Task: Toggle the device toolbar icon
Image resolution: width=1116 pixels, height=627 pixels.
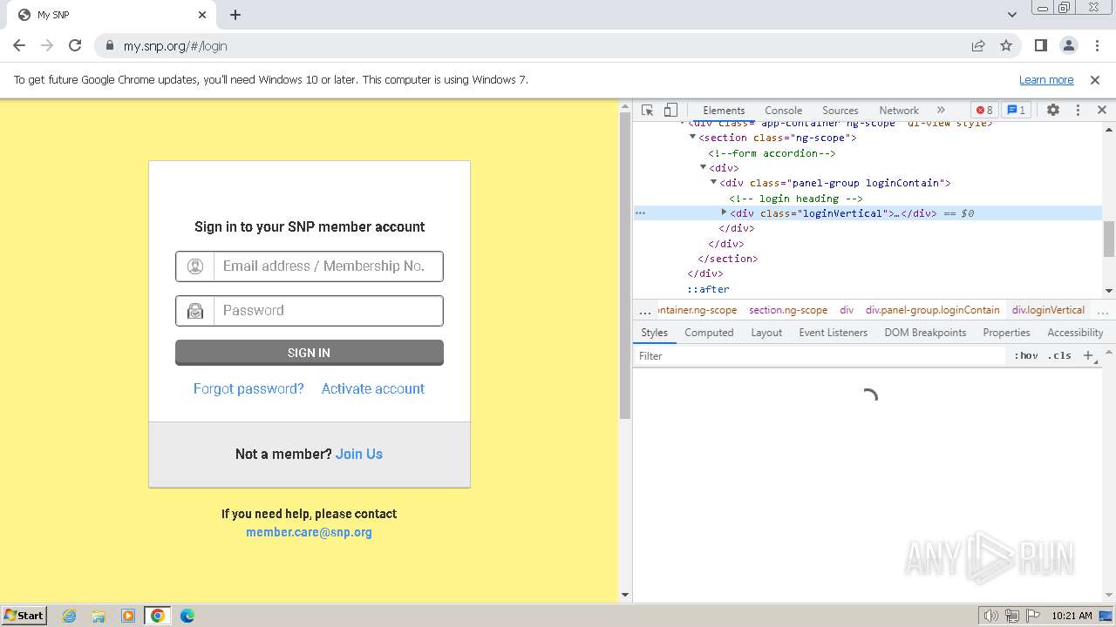Action: [670, 111]
